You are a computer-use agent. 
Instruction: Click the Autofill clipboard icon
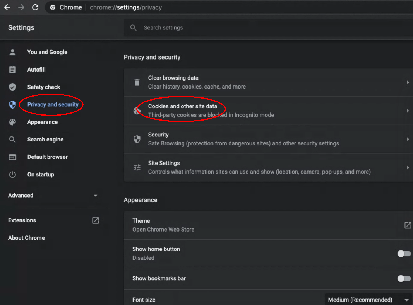tap(13, 70)
